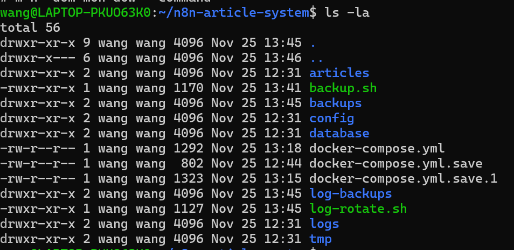The height and width of the screenshot is (250, 514).
Task: Click the backup.sh script file name
Action: [x=343, y=88]
